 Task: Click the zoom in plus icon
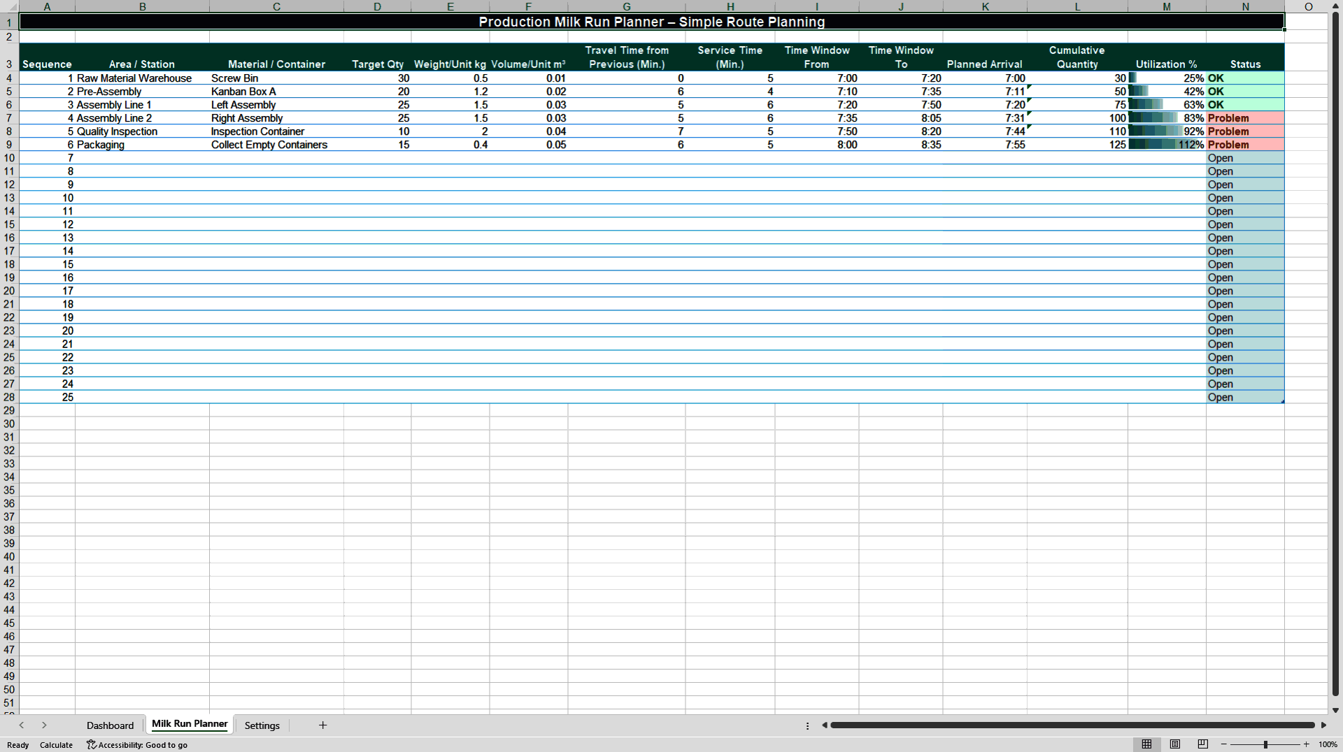click(1306, 744)
